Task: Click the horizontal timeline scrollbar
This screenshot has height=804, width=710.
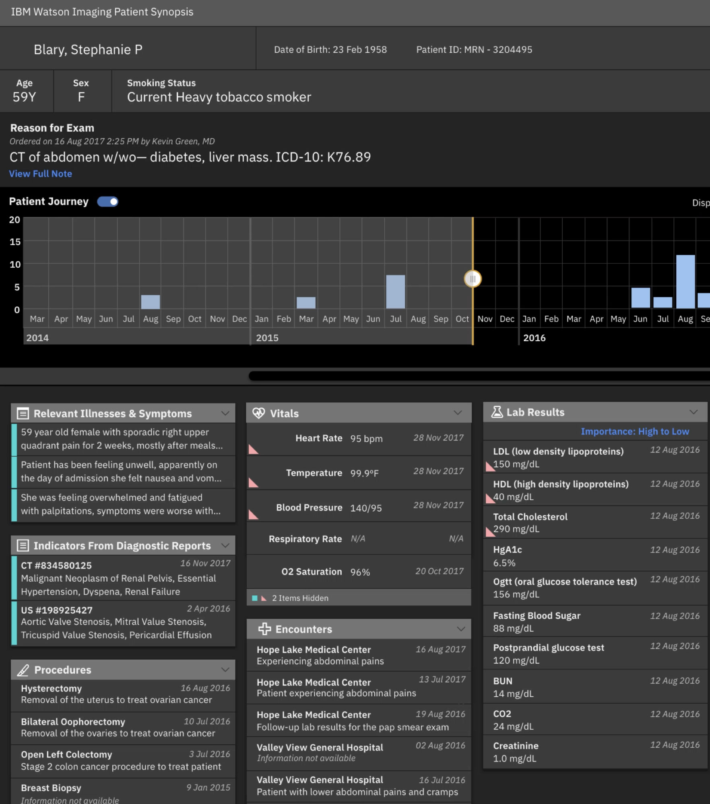Action: coord(479,376)
